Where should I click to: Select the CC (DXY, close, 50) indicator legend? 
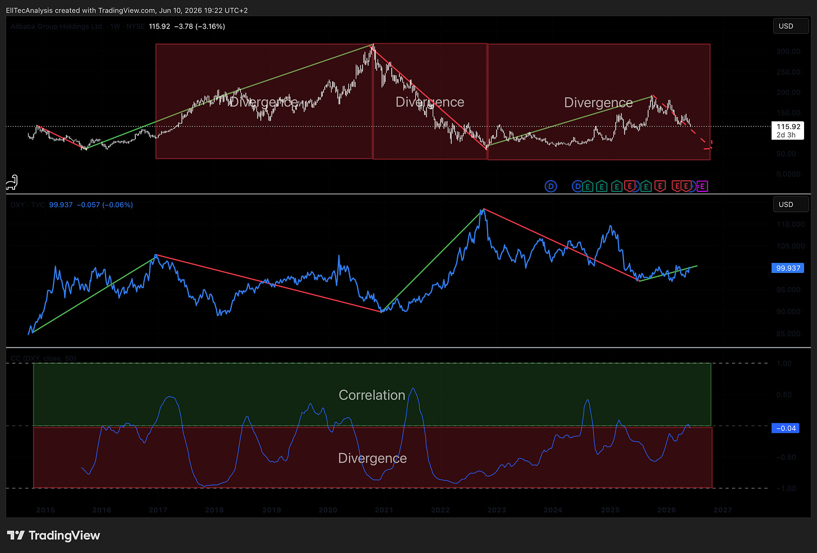pyautogui.click(x=43, y=358)
